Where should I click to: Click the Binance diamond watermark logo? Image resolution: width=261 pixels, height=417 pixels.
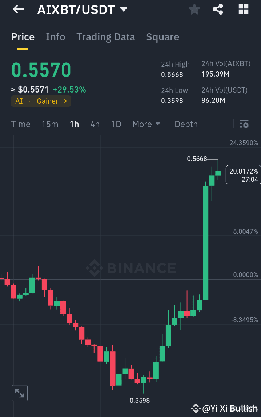[94, 268]
